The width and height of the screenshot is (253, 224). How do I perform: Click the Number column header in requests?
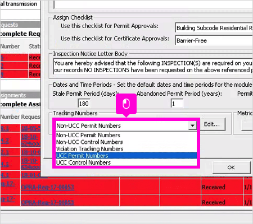coord(10,46)
